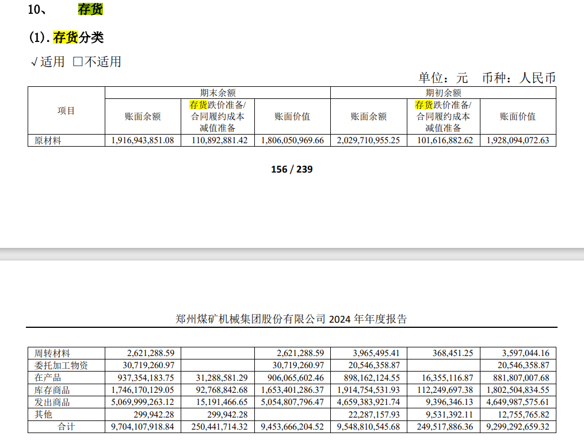Click the value 5,069,999,263.12
584x440 pixels.
[x=143, y=402]
